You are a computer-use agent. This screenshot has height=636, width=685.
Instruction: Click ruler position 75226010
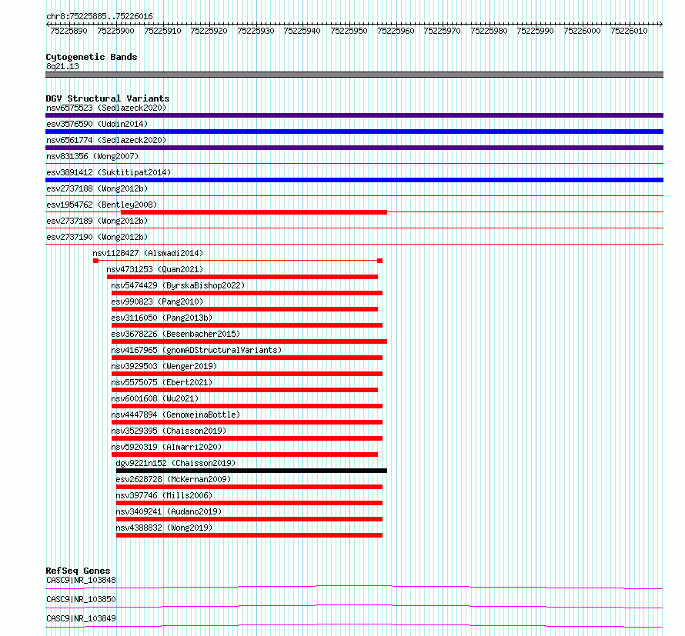(629, 31)
